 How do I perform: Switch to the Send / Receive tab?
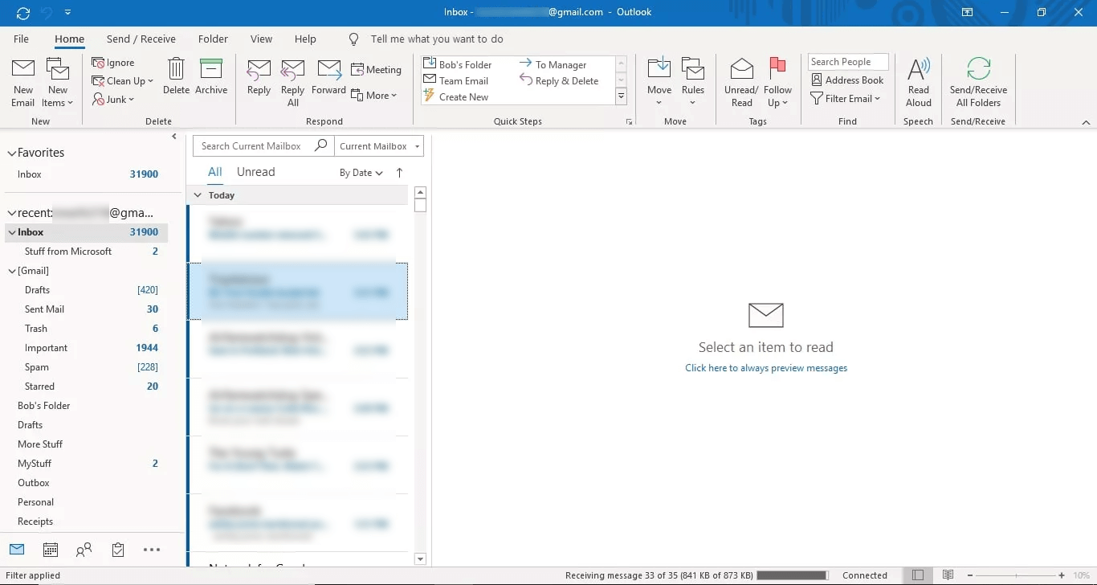[141, 39]
